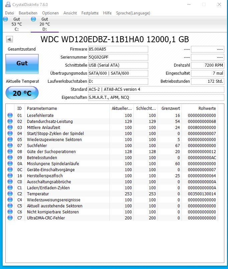Open the Bearbeiten menu

(x=28, y=13)
